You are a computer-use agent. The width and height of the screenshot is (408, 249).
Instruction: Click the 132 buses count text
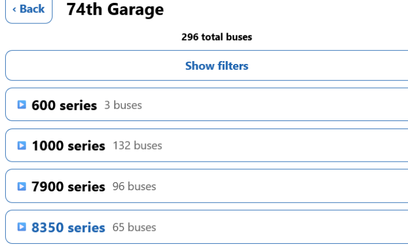tap(138, 145)
